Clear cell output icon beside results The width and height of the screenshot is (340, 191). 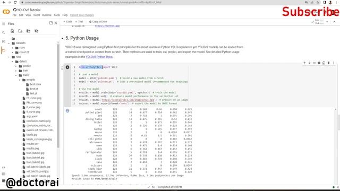point(67,111)
